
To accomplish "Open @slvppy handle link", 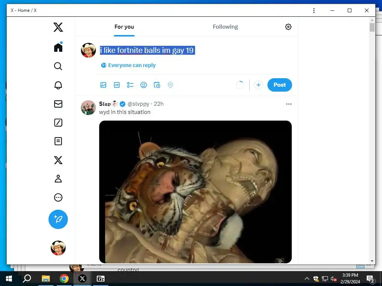I will pos(138,104).
